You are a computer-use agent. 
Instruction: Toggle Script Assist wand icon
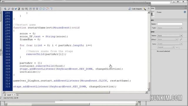145,9
